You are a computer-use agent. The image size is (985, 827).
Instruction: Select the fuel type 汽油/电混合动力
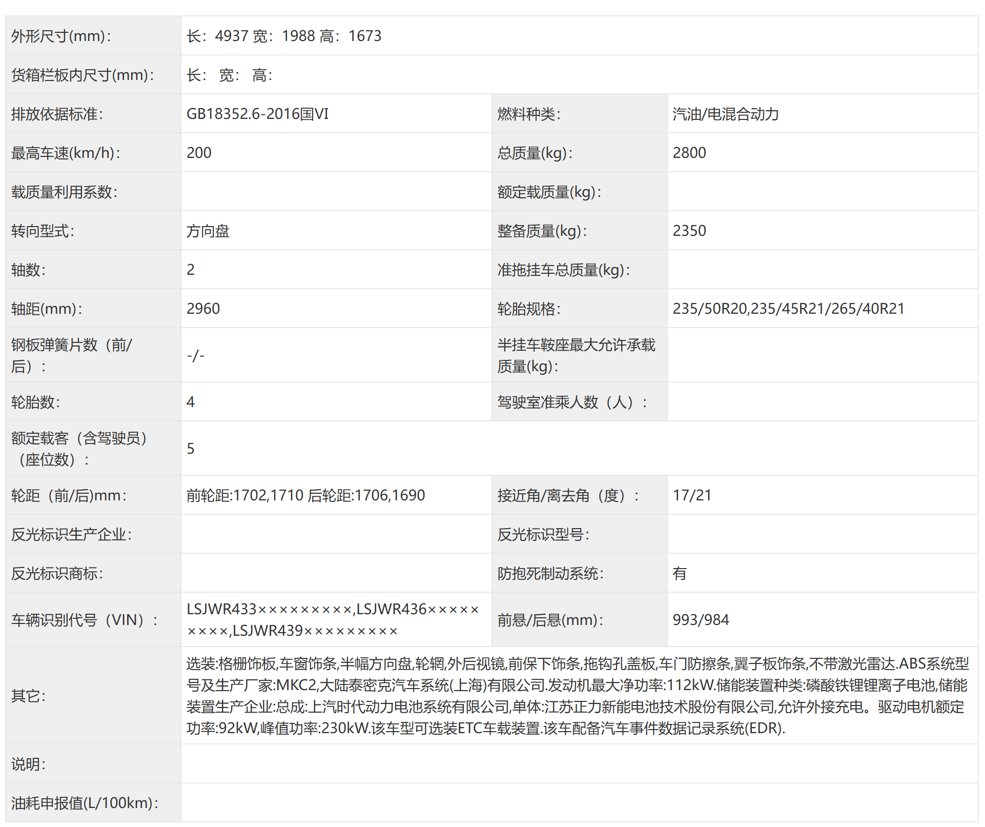pyautogui.click(x=726, y=114)
